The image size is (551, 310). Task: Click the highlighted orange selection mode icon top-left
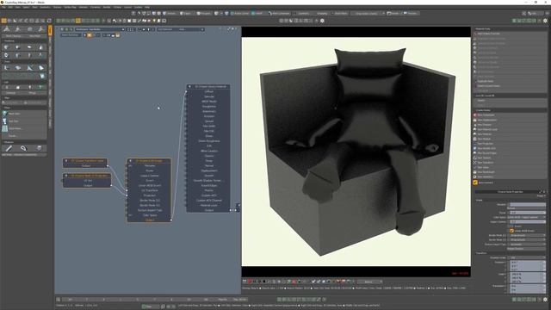pos(3,21)
